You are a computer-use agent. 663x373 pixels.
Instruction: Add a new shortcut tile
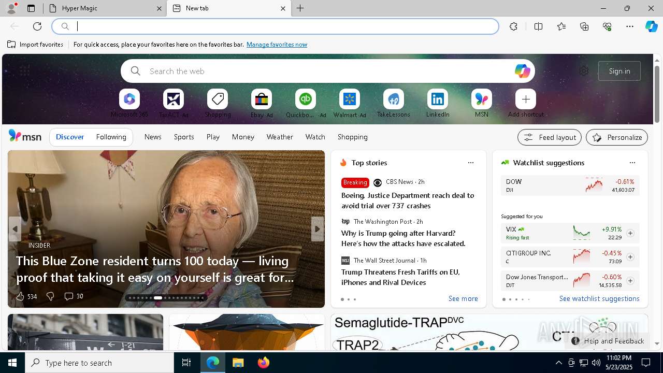pyautogui.click(x=526, y=103)
